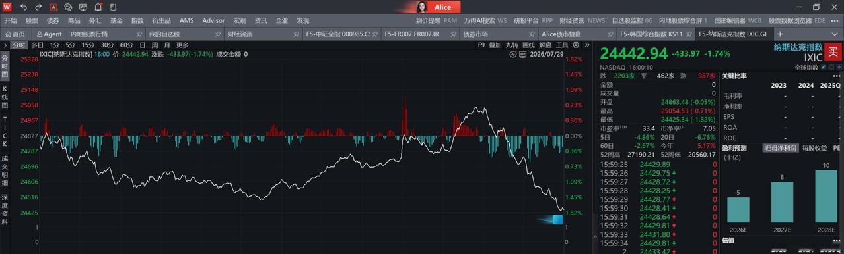Select the 1分 period
The height and width of the screenshot is (254, 844).
(55, 45)
